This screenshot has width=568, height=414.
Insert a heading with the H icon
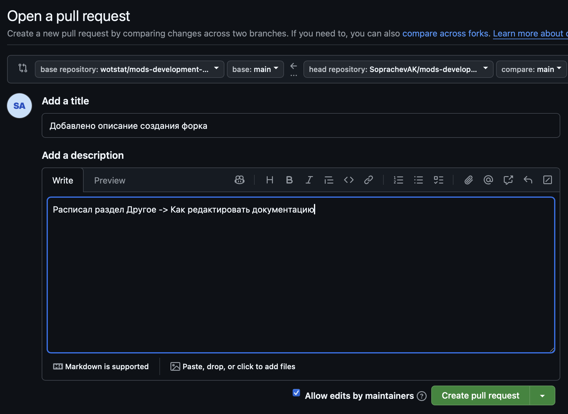click(269, 180)
